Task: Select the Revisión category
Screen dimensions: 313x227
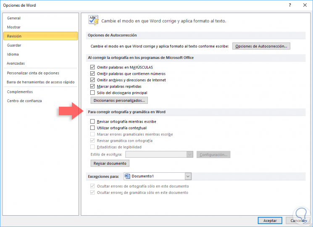Action: click(41, 36)
